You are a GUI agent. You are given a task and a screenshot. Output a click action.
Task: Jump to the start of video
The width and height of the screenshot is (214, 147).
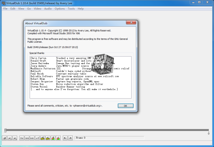click(22, 138)
